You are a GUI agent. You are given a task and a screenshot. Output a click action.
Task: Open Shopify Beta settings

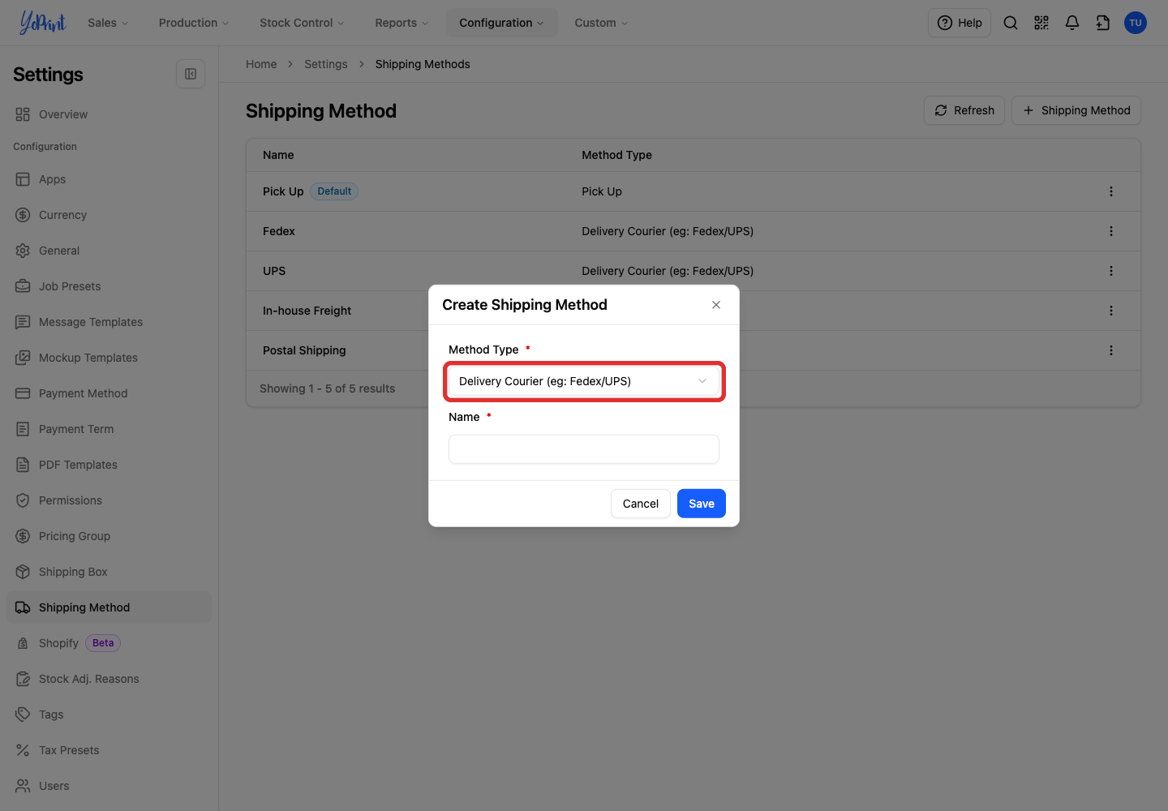pos(109,643)
